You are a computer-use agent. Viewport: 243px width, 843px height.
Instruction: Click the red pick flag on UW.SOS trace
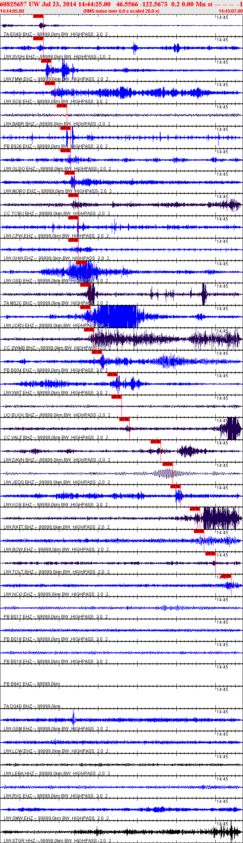(50, 83)
